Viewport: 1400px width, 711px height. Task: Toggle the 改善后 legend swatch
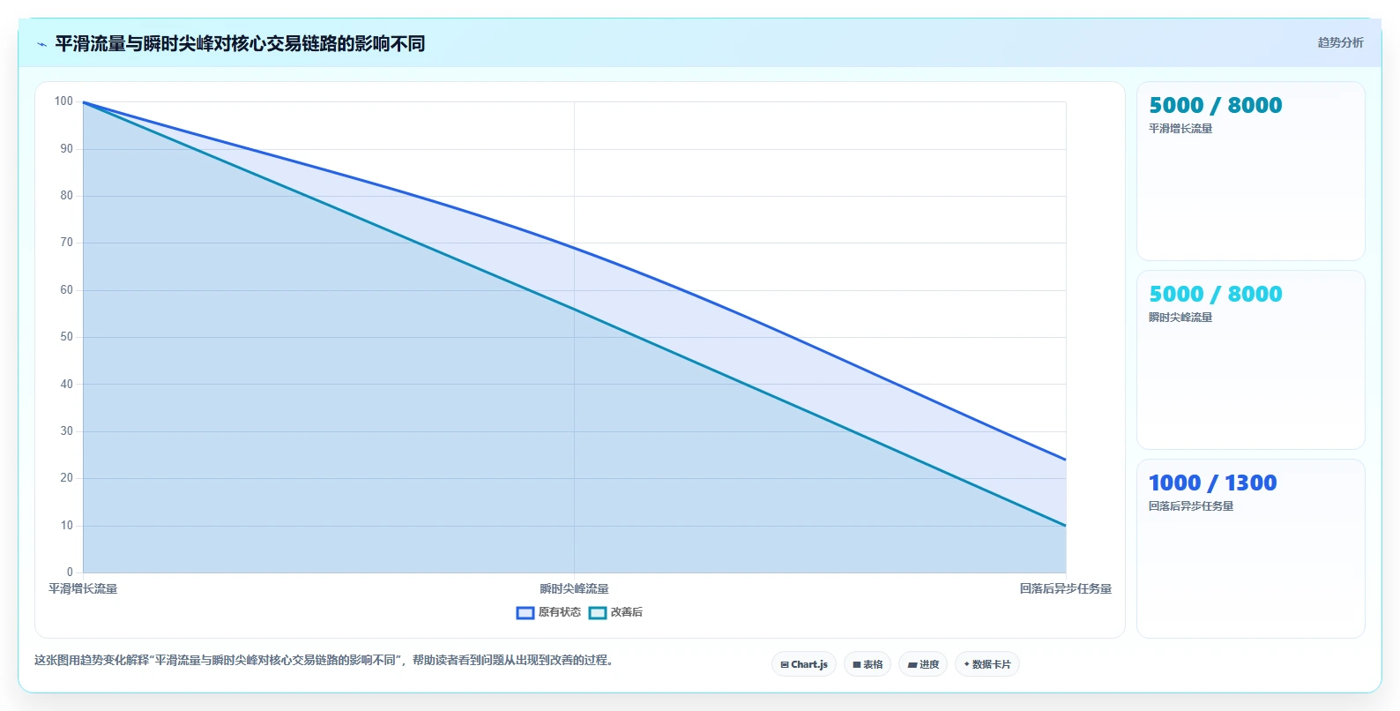598,612
